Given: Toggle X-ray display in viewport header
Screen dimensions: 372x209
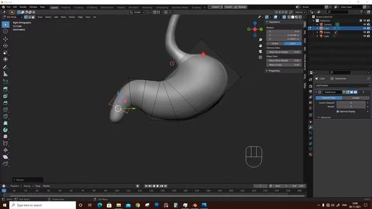Looking at the screenshot, I should 284,17.
